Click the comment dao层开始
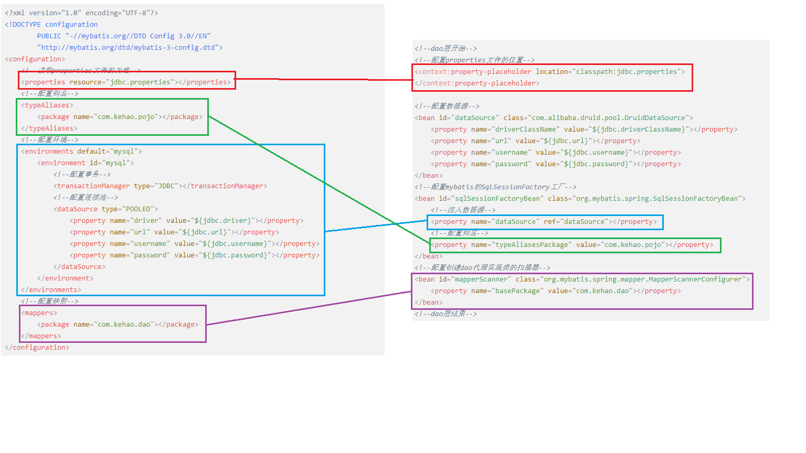 [446, 48]
